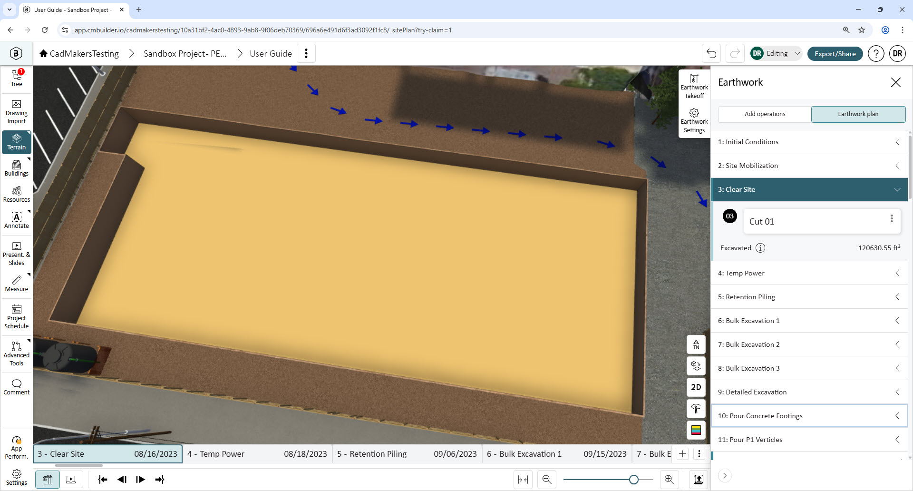Open the Buildings sidebar tool
Viewport: 913px width, 491px height.
[16, 168]
